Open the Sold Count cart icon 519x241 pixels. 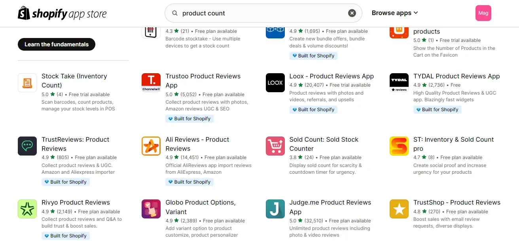point(275,146)
